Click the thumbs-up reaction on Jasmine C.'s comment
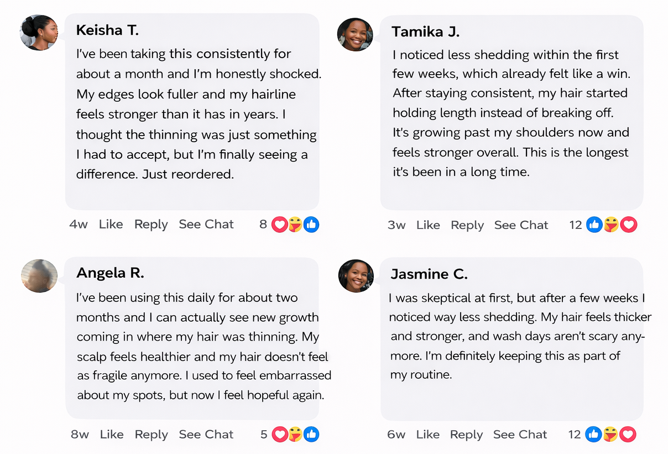 coord(593,435)
